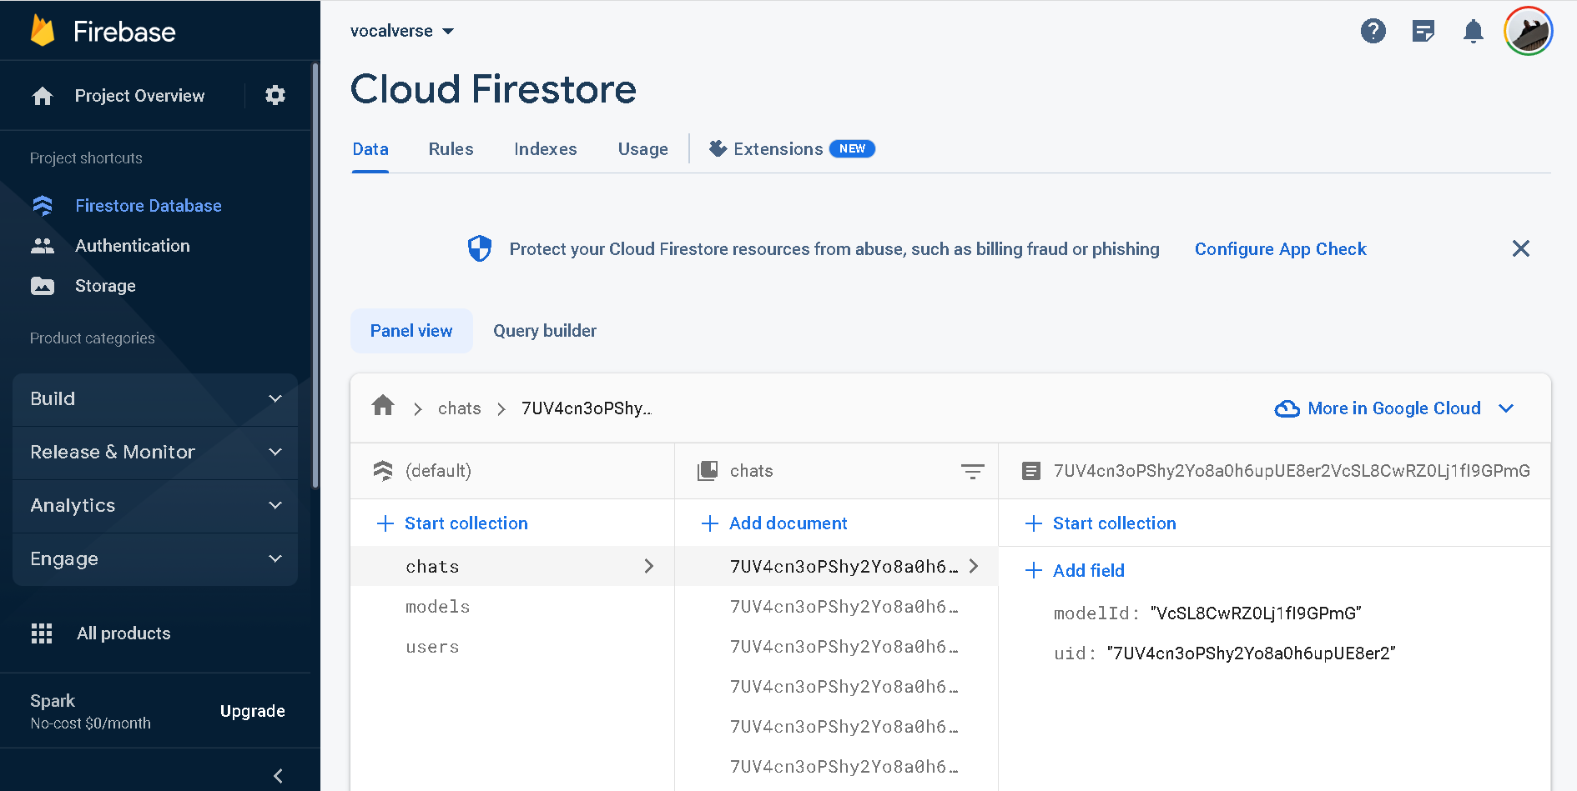The height and width of the screenshot is (791, 1577).
Task: Expand the Release & Monitor category
Action: (x=155, y=452)
